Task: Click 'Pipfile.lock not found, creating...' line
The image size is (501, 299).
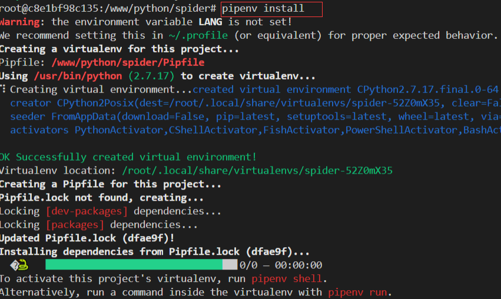Action: tap(102, 198)
